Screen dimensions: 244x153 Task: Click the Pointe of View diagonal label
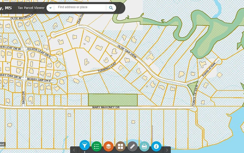209,69
